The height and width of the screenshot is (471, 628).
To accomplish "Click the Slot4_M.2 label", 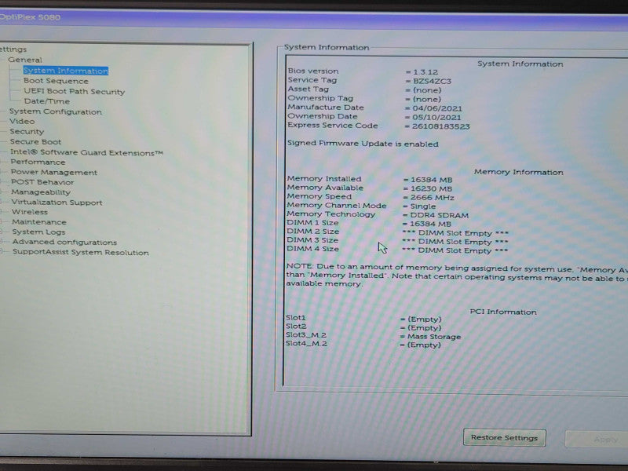I will coord(306,344).
